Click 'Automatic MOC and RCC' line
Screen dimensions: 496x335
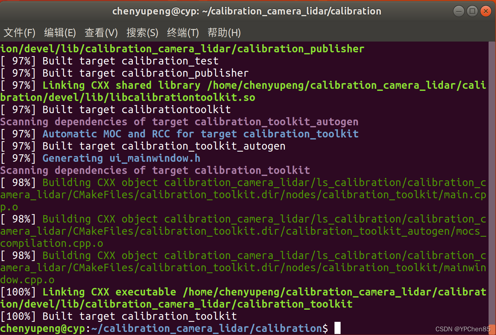pos(179,134)
